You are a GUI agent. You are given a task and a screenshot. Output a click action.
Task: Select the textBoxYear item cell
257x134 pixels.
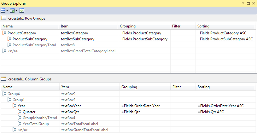coord(90,106)
